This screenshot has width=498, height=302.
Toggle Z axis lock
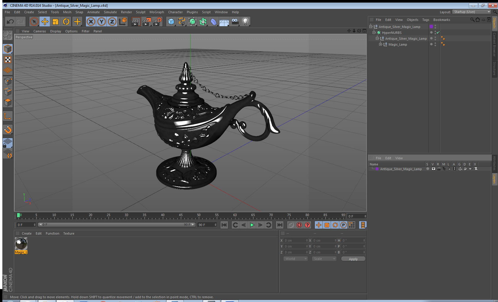coord(112,21)
